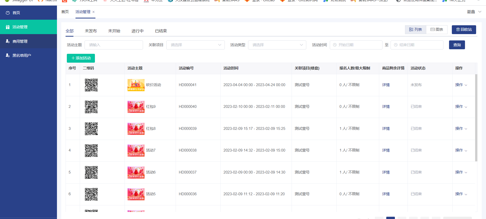Expand 操作 menu for 红包8 row

[x=461, y=129]
